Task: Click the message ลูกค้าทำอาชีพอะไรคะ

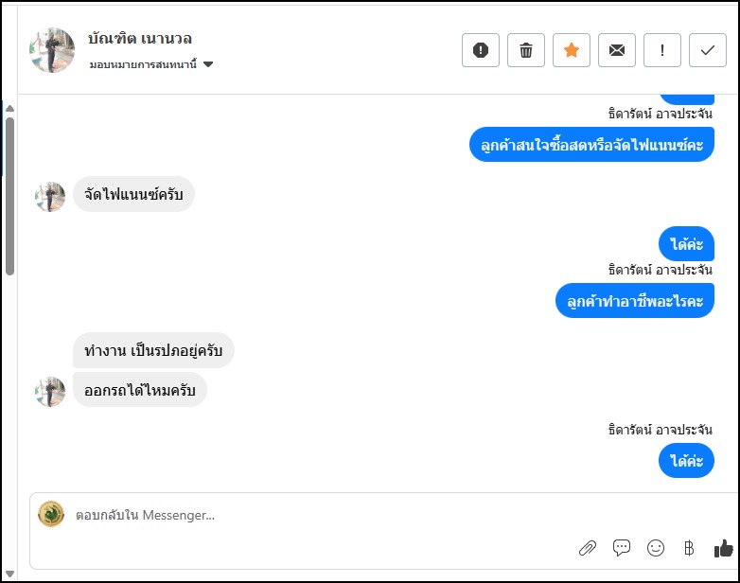Action: click(634, 301)
